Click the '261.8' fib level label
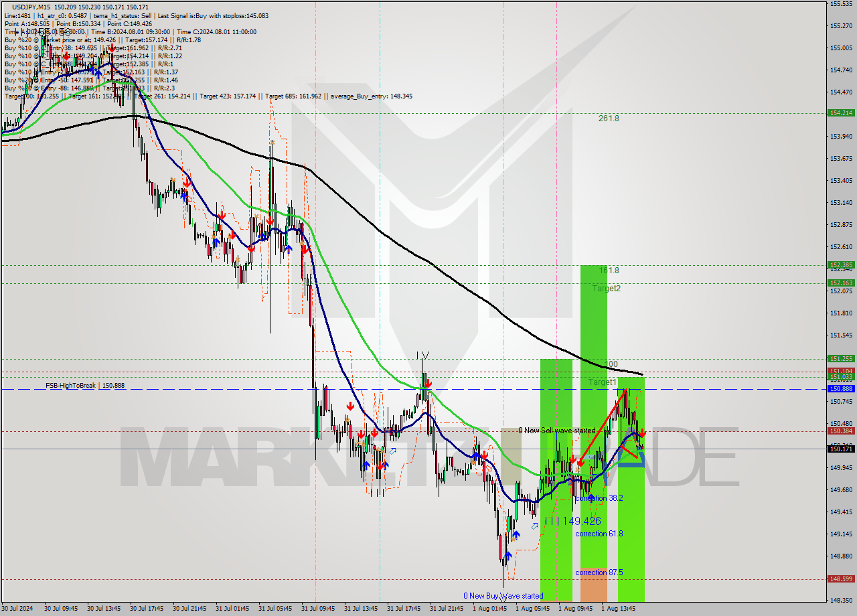 (609, 118)
